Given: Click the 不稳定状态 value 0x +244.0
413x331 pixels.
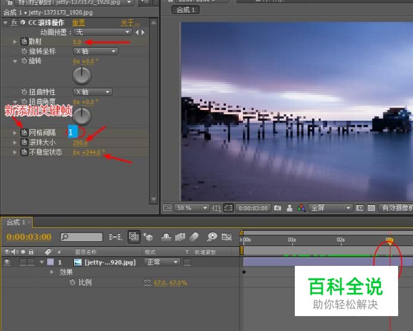Looking at the screenshot, I should tap(88, 152).
